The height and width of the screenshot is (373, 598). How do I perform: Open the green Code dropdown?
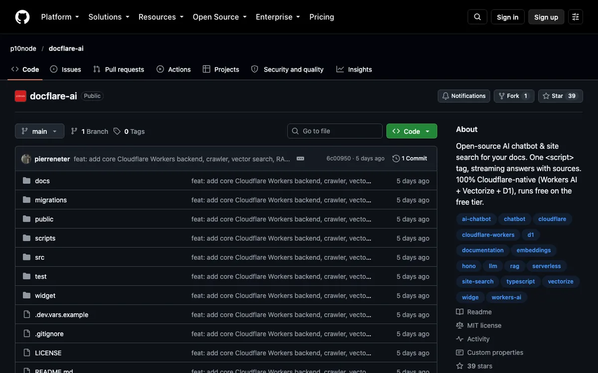point(412,131)
